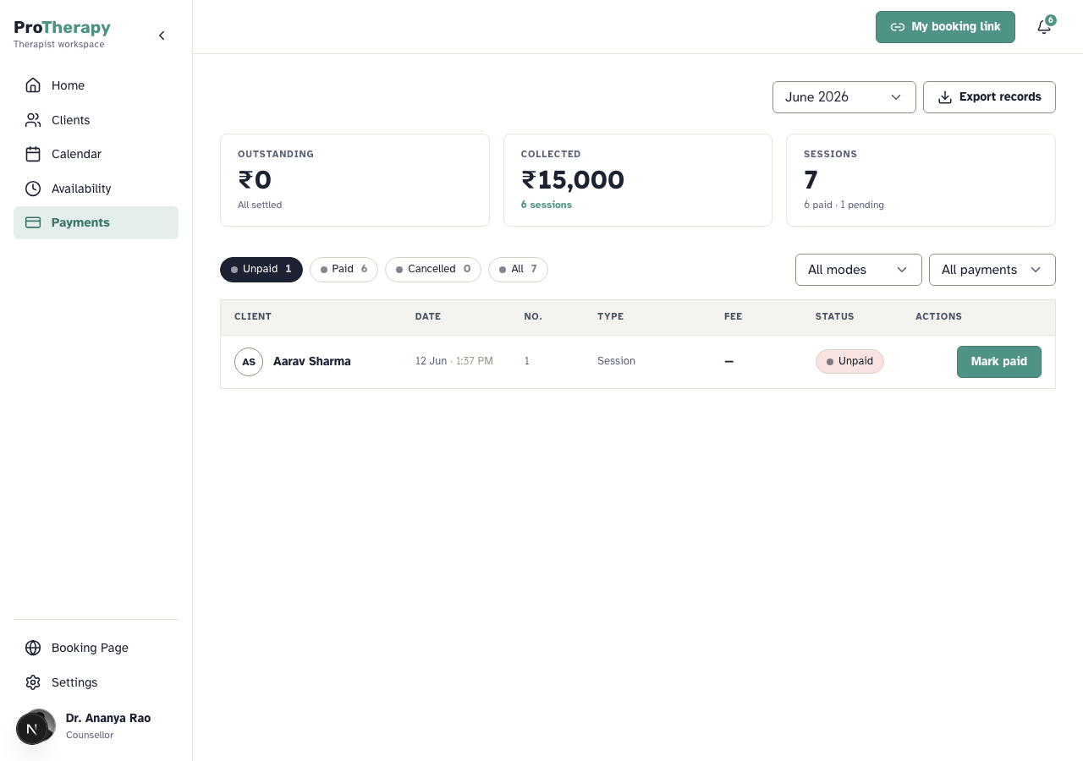Click the TYPE column header
The width and height of the screenshot is (1083, 761).
(610, 316)
